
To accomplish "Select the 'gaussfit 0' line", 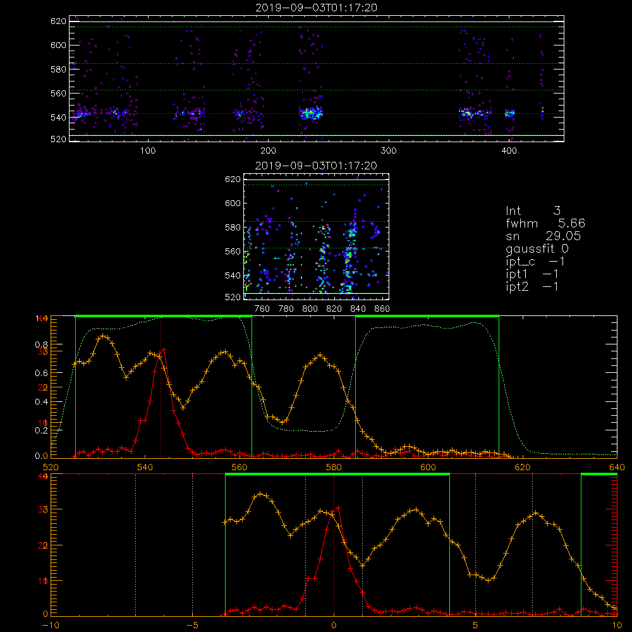I will click(x=537, y=248).
